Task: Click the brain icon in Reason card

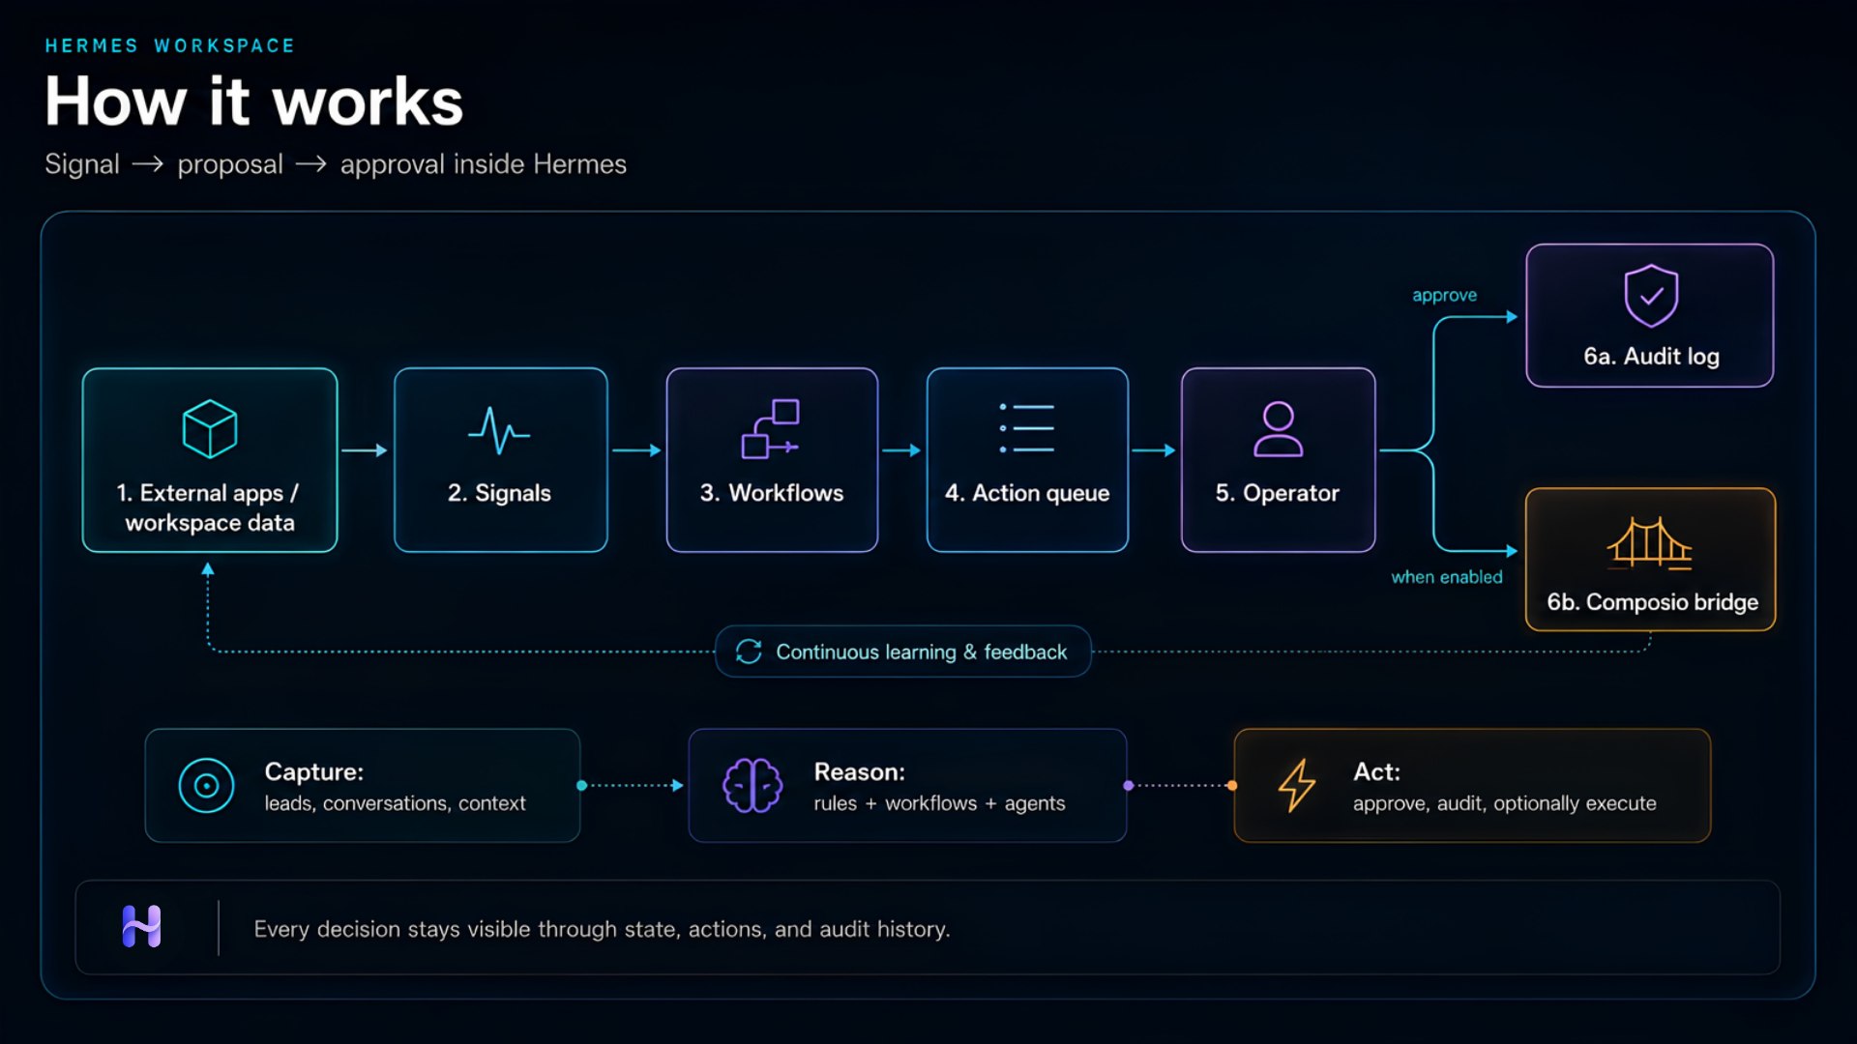Action: (x=752, y=785)
